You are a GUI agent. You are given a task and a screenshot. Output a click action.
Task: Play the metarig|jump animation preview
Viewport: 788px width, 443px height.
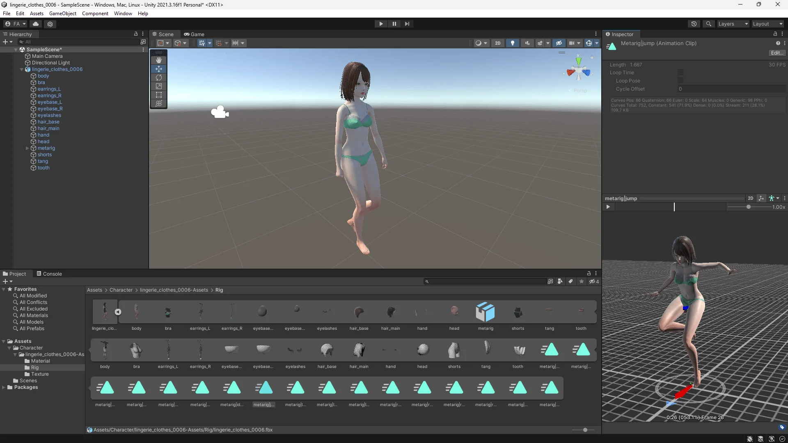tap(608, 207)
